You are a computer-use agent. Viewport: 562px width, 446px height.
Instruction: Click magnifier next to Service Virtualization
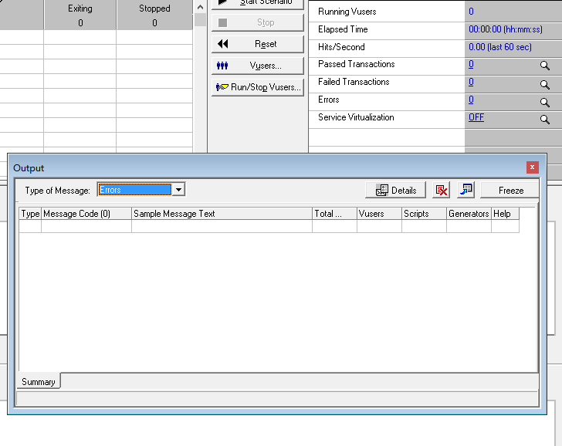544,120
